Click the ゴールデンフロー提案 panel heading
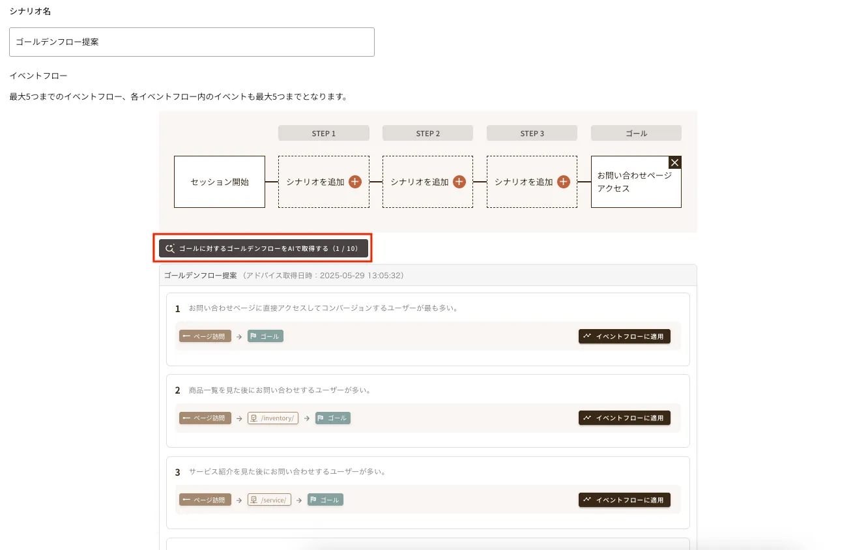Screen dimensions: 853x550 [201, 276]
